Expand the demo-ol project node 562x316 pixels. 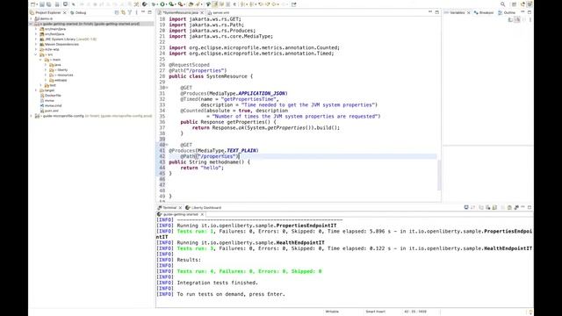click(x=32, y=18)
